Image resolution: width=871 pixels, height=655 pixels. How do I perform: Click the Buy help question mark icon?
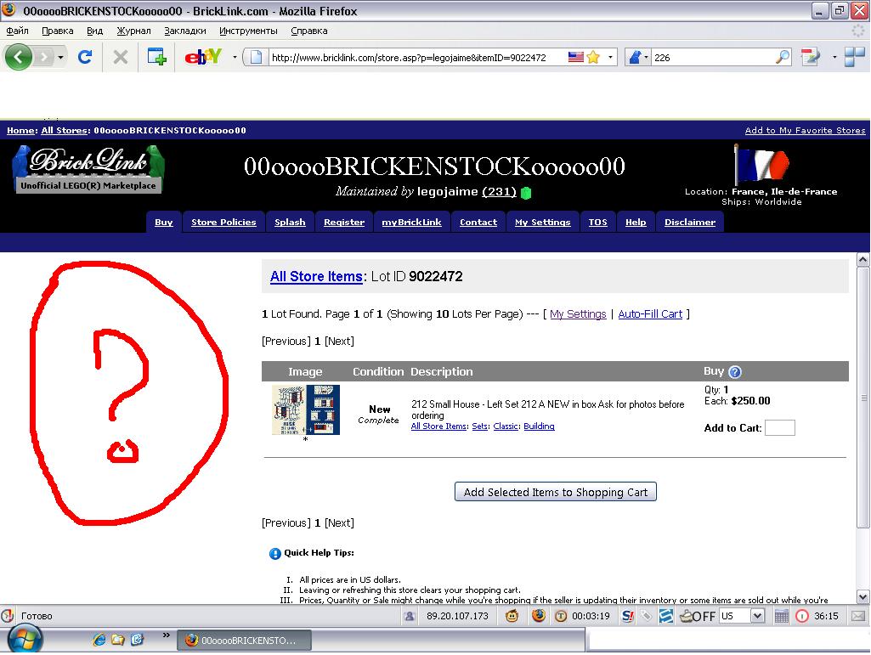coord(734,371)
